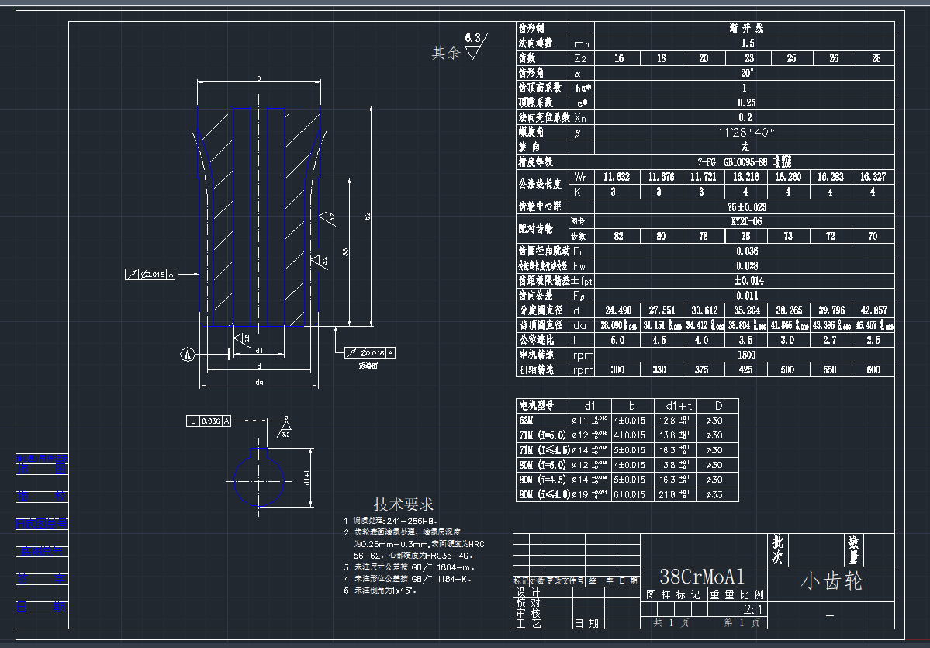
Task: Select the datum A circle symbol
Action: (x=188, y=354)
